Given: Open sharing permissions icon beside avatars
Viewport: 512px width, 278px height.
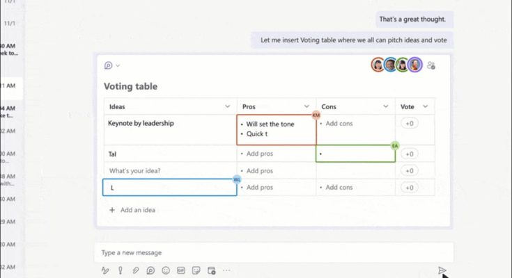Looking at the screenshot, I should [432, 65].
